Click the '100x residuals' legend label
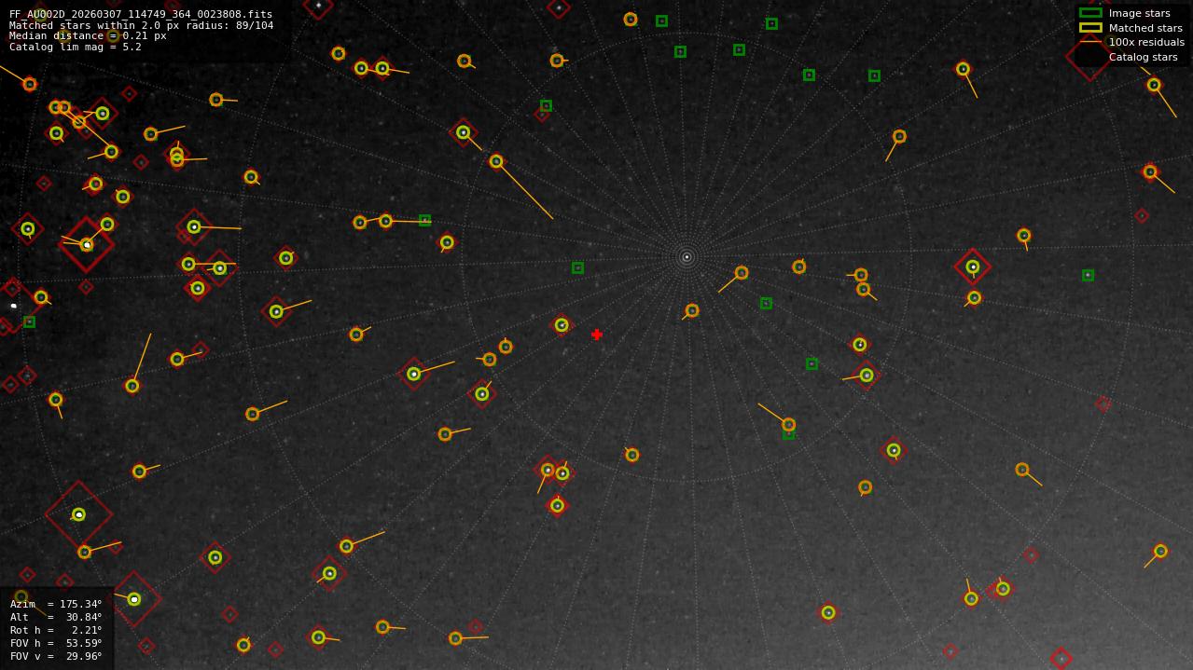 1146,42
